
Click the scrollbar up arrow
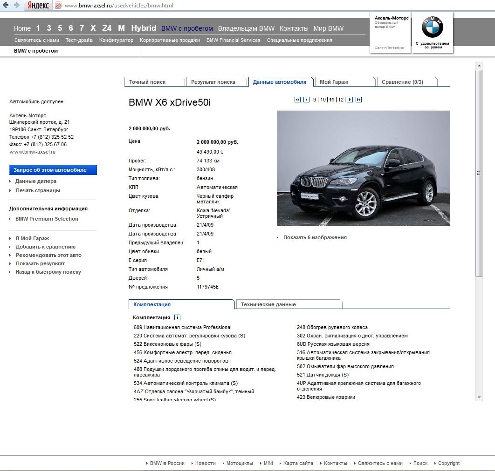pos(479,66)
